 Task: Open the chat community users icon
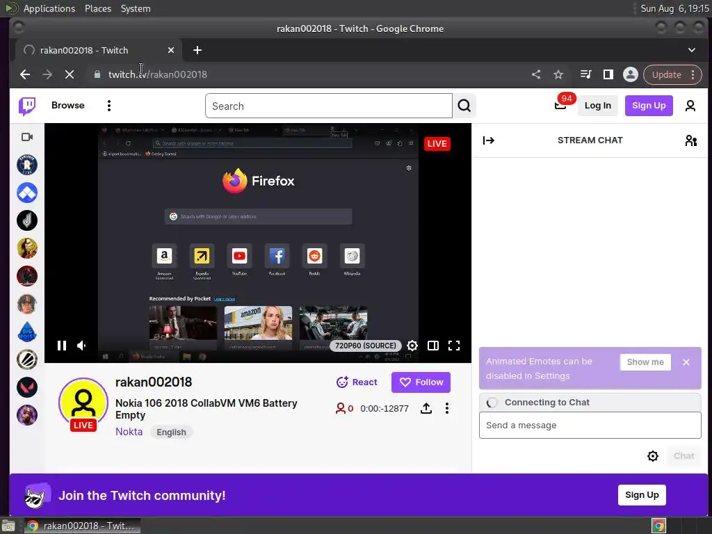[690, 140]
